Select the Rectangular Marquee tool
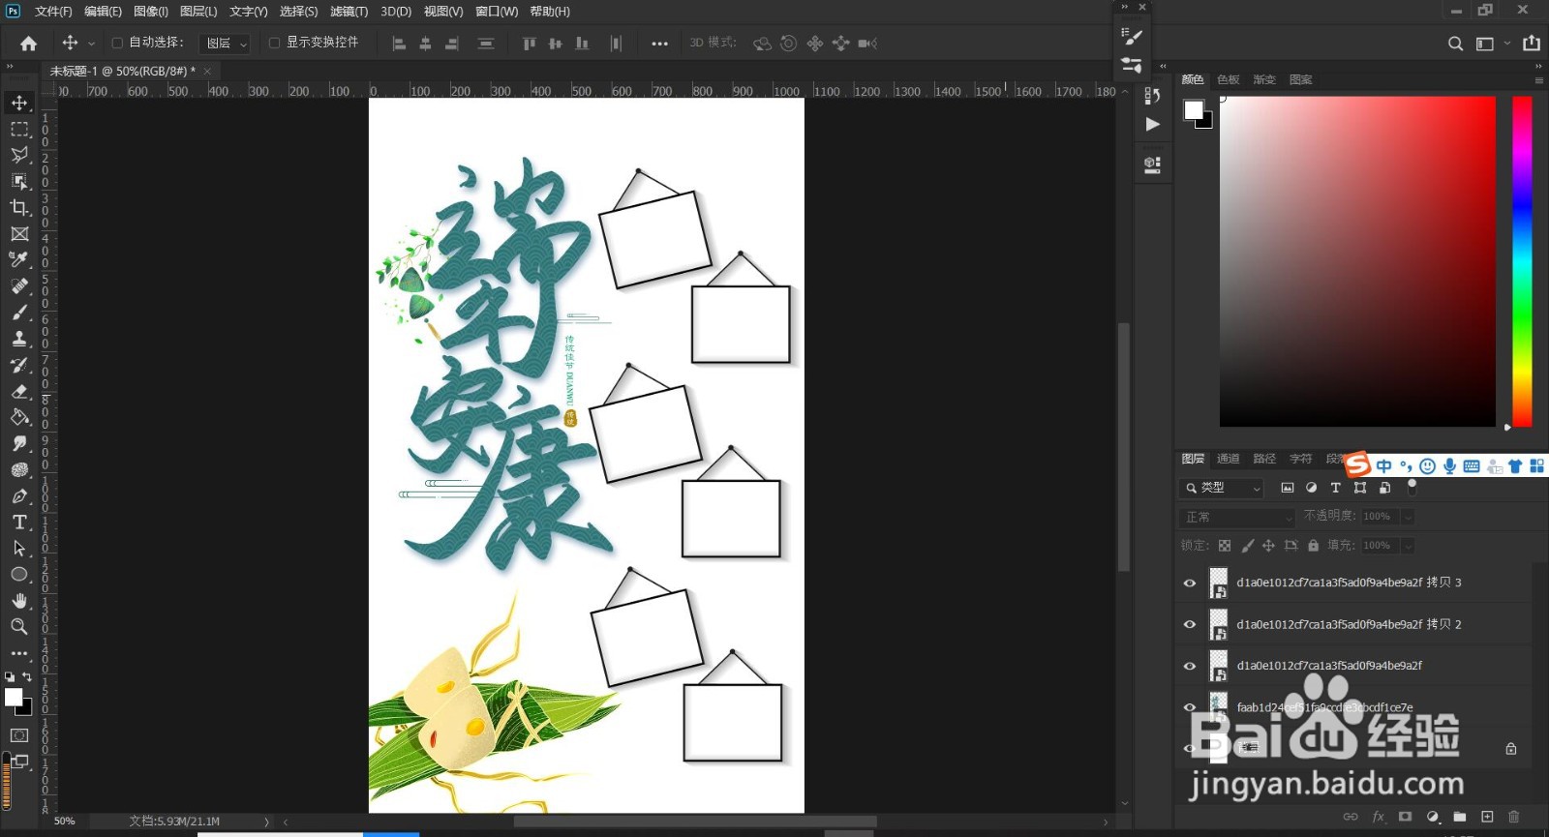Image resolution: width=1549 pixels, height=837 pixels. point(19,129)
